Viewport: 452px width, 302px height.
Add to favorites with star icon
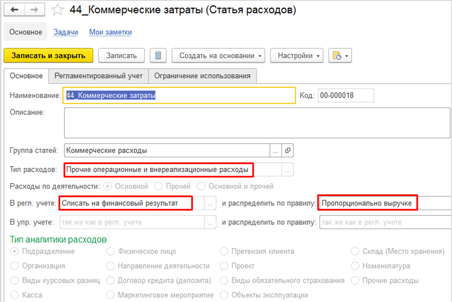pyautogui.click(x=57, y=10)
